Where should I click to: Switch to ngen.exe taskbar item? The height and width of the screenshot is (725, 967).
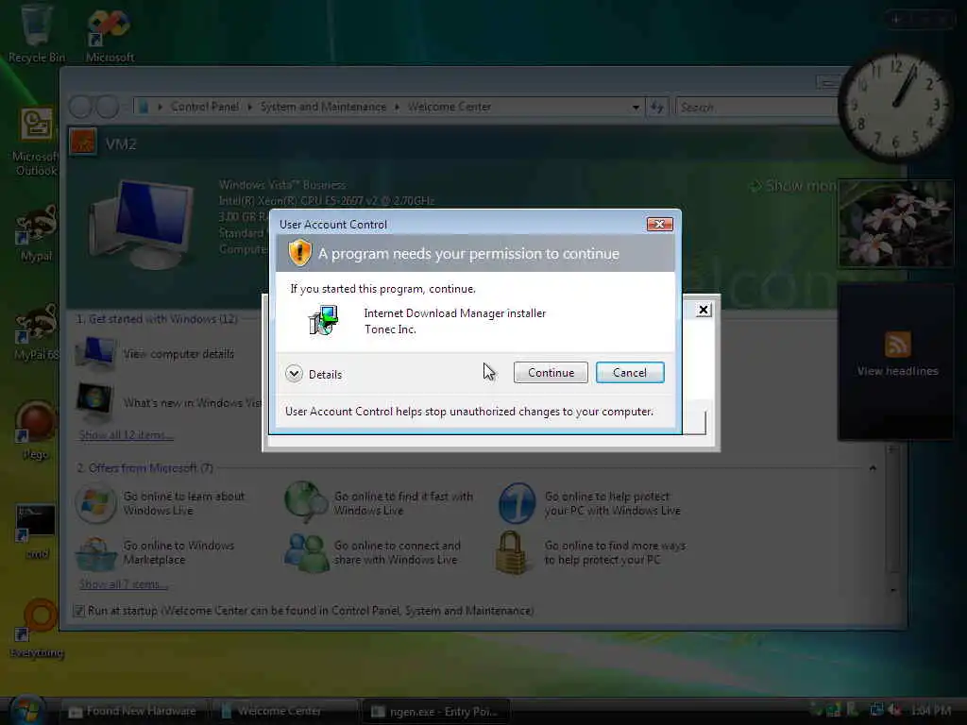click(436, 712)
